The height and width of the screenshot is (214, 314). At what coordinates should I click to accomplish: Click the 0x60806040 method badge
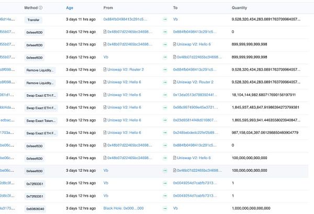pos(36,208)
